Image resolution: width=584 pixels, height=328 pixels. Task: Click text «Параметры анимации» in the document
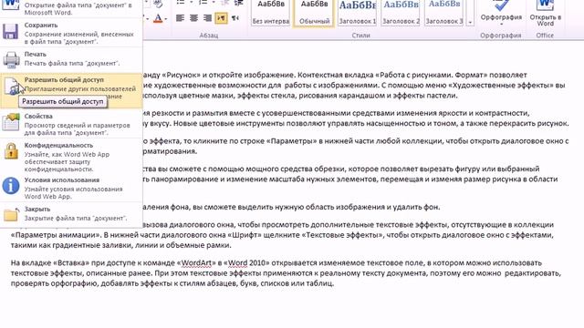[x=55, y=235]
